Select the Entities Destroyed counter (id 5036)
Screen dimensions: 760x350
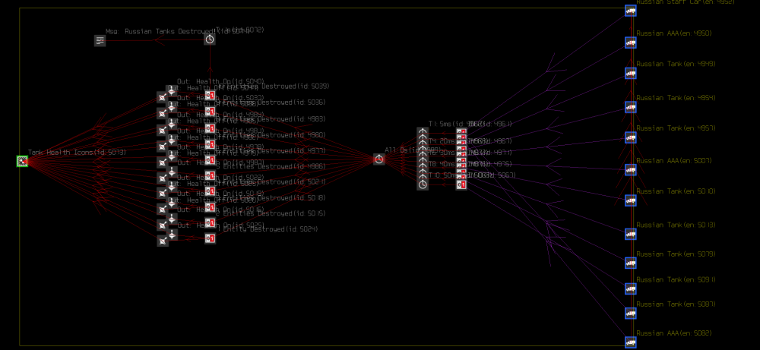(x=210, y=112)
